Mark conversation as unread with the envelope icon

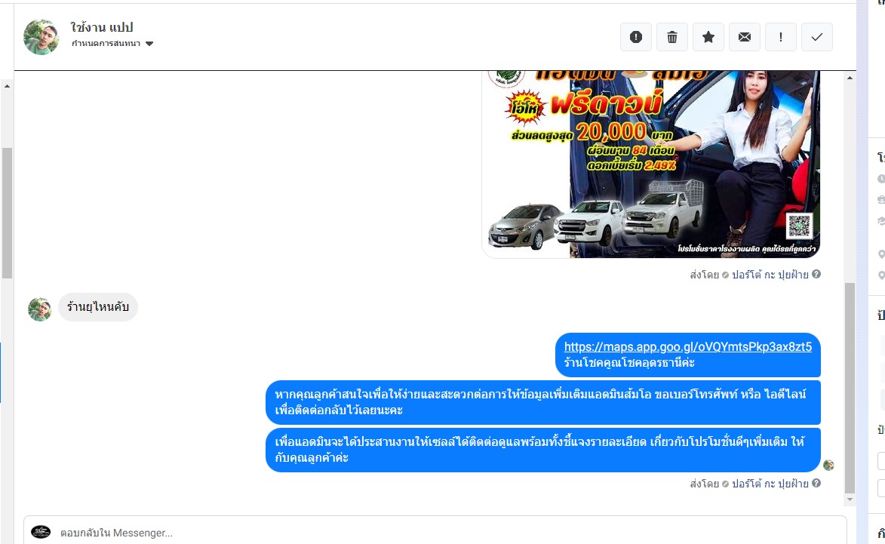click(745, 37)
